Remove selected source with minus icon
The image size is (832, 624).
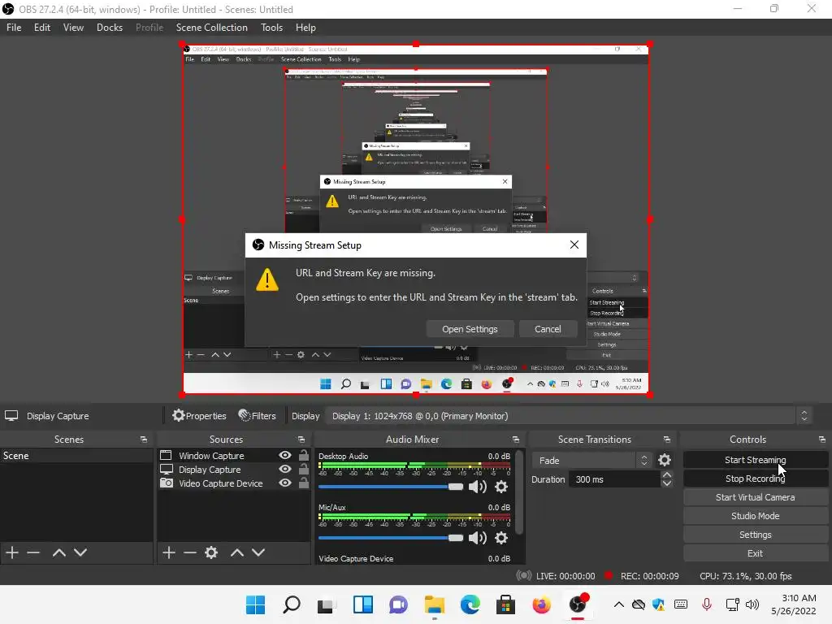[190, 552]
